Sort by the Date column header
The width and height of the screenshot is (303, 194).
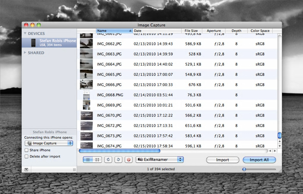click(157, 31)
